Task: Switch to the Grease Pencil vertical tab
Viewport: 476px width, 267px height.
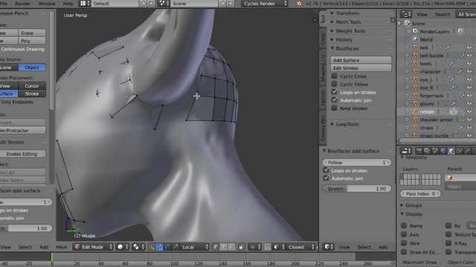Action: point(323,128)
